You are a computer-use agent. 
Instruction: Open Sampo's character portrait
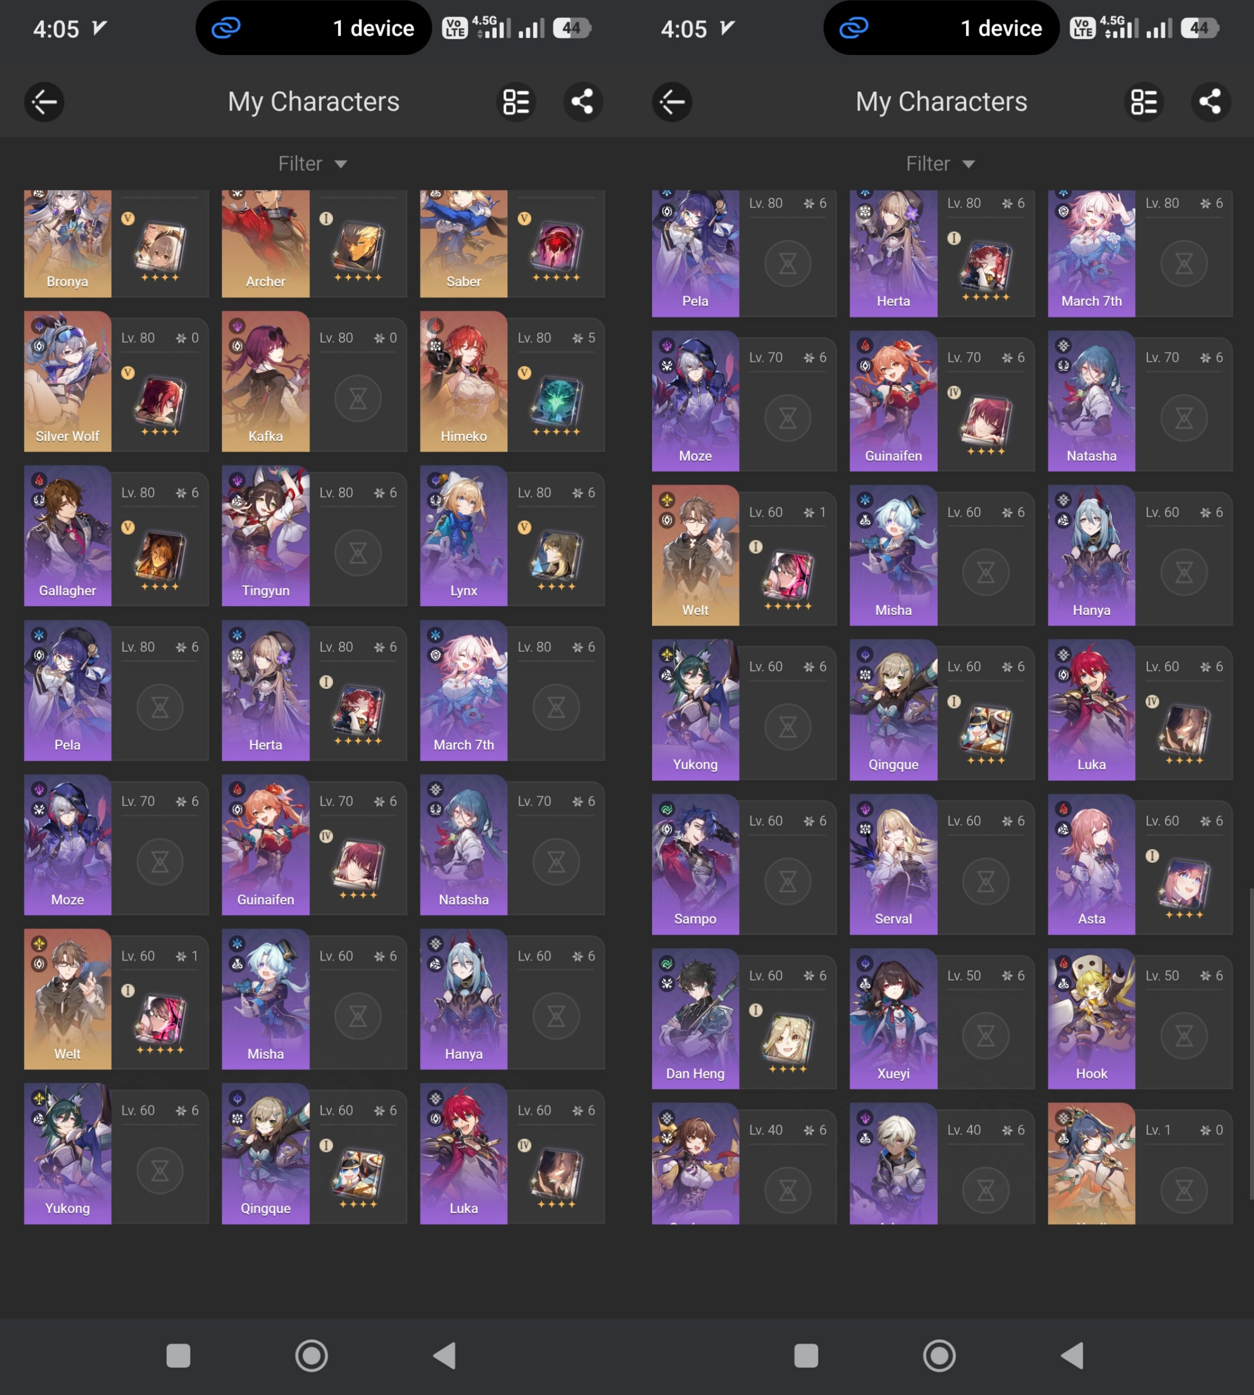click(695, 864)
